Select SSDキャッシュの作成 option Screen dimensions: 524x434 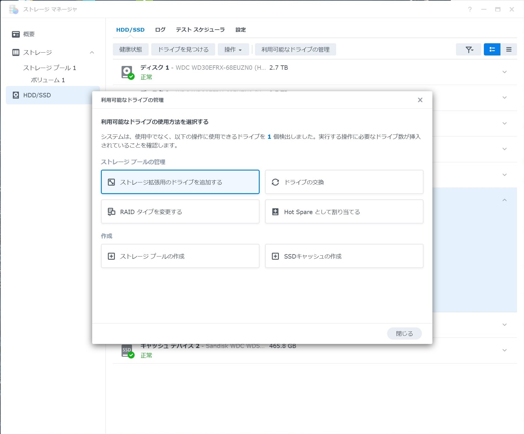344,256
